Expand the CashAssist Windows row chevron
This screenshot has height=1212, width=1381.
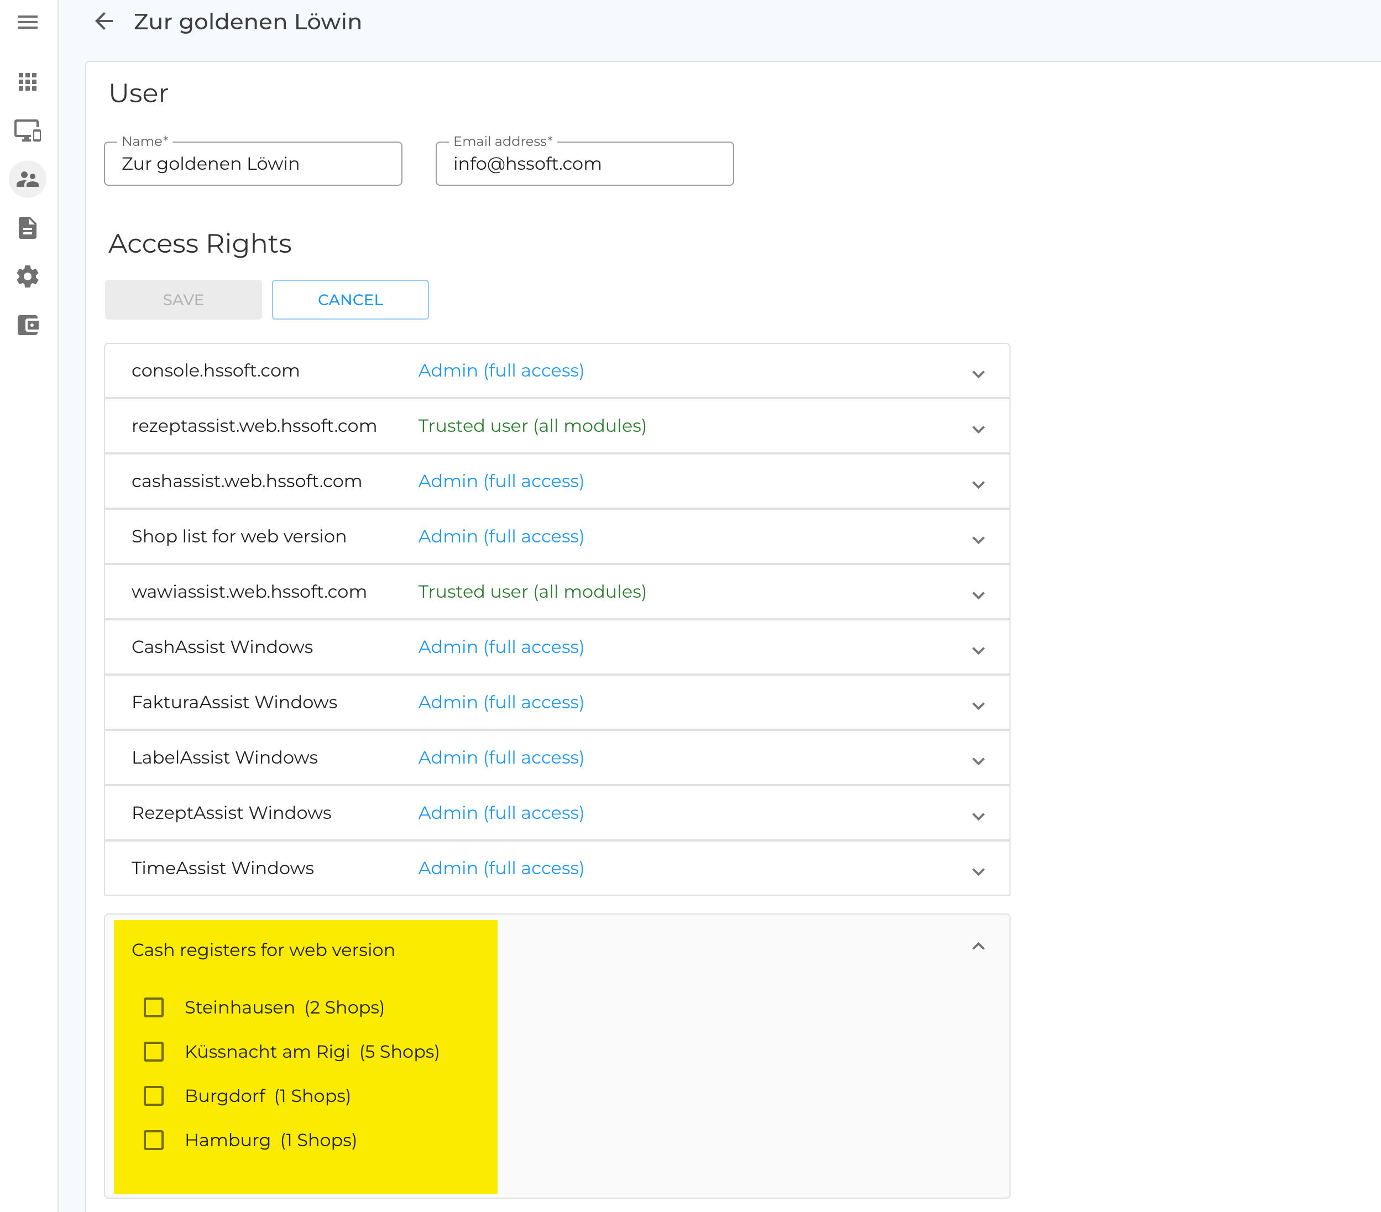[977, 651]
